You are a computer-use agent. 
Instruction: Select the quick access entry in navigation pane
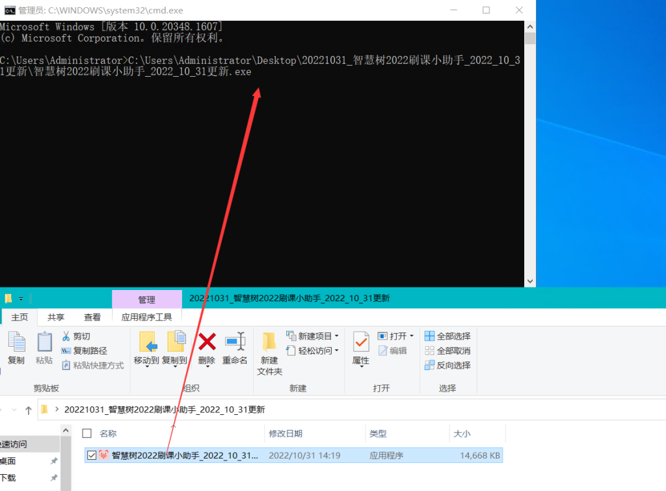click(x=30, y=444)
